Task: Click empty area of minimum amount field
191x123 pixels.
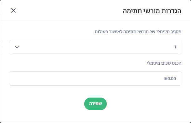Action: click(x=85, y=78)
